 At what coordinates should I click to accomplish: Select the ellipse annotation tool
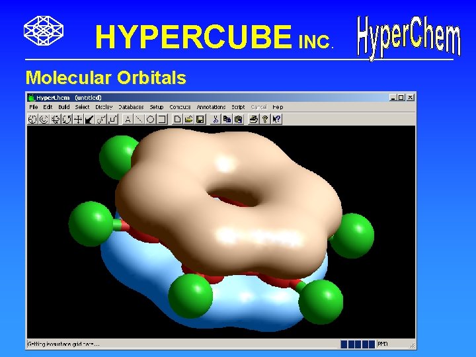point(151,119)
